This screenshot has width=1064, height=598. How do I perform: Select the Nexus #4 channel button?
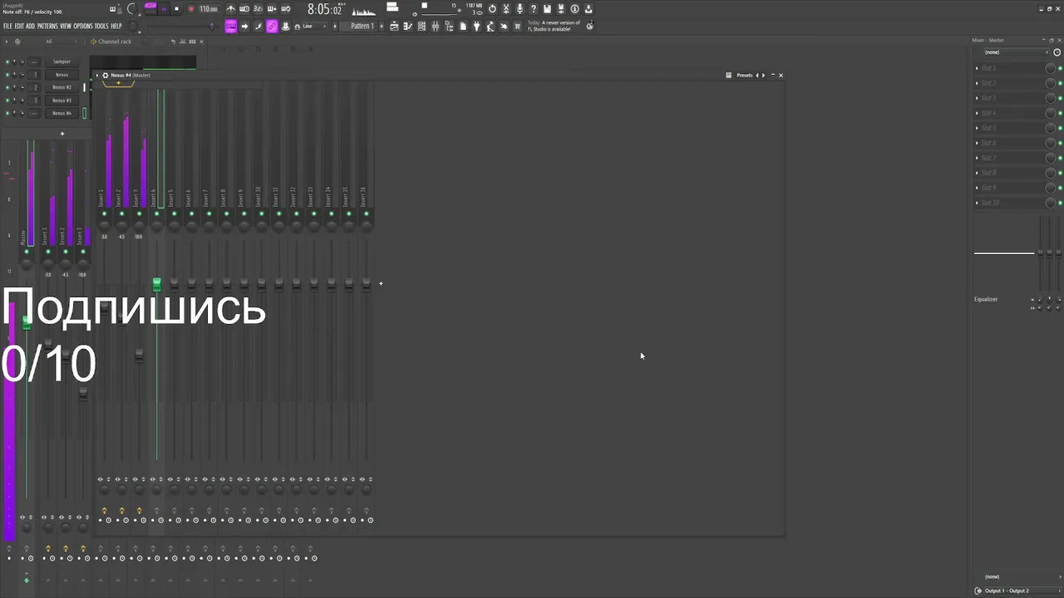(62, 113)
